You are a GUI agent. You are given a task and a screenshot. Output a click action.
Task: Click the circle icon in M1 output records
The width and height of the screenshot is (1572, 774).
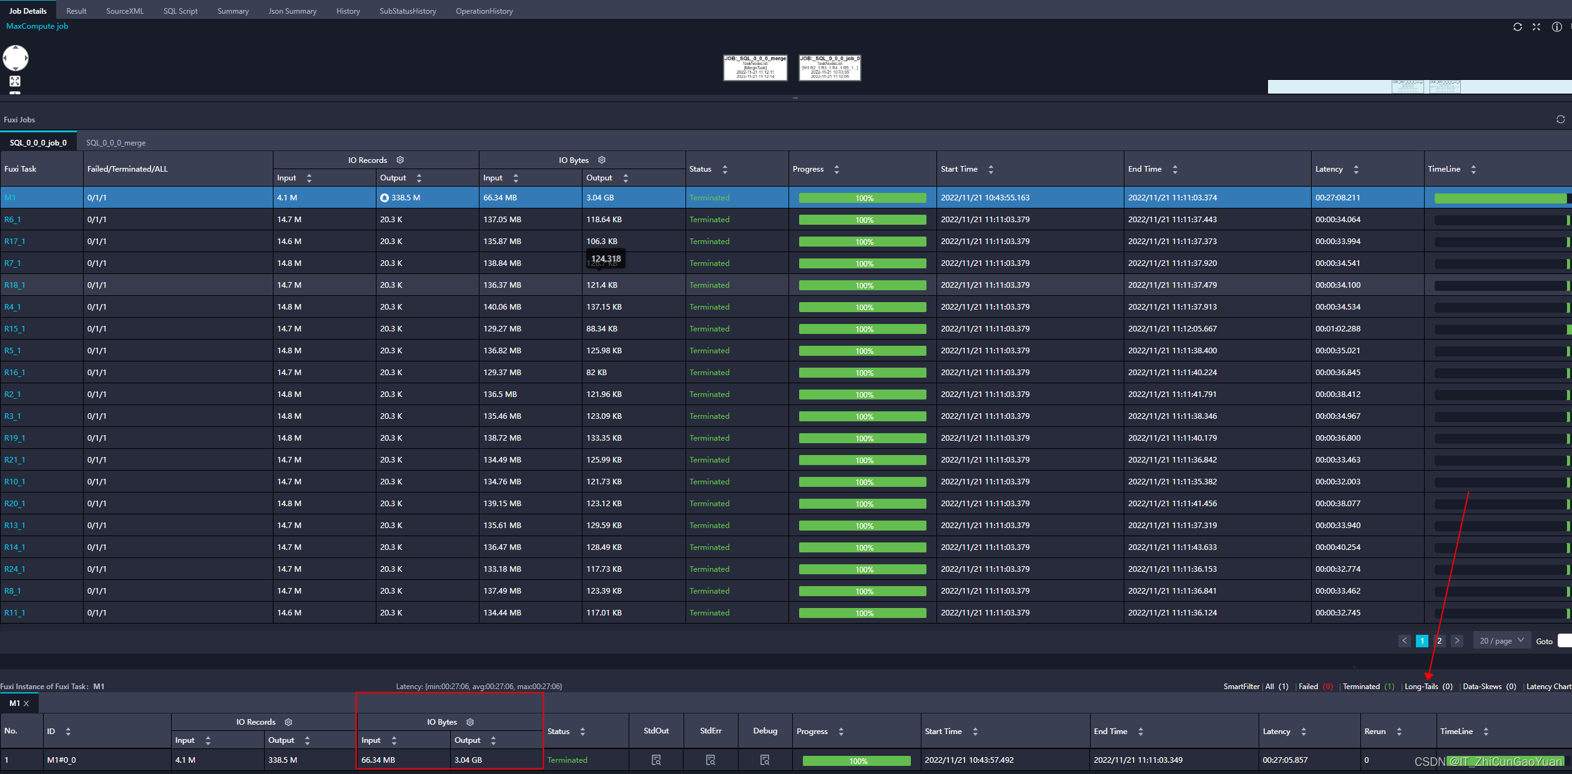(x=385, y=198)
